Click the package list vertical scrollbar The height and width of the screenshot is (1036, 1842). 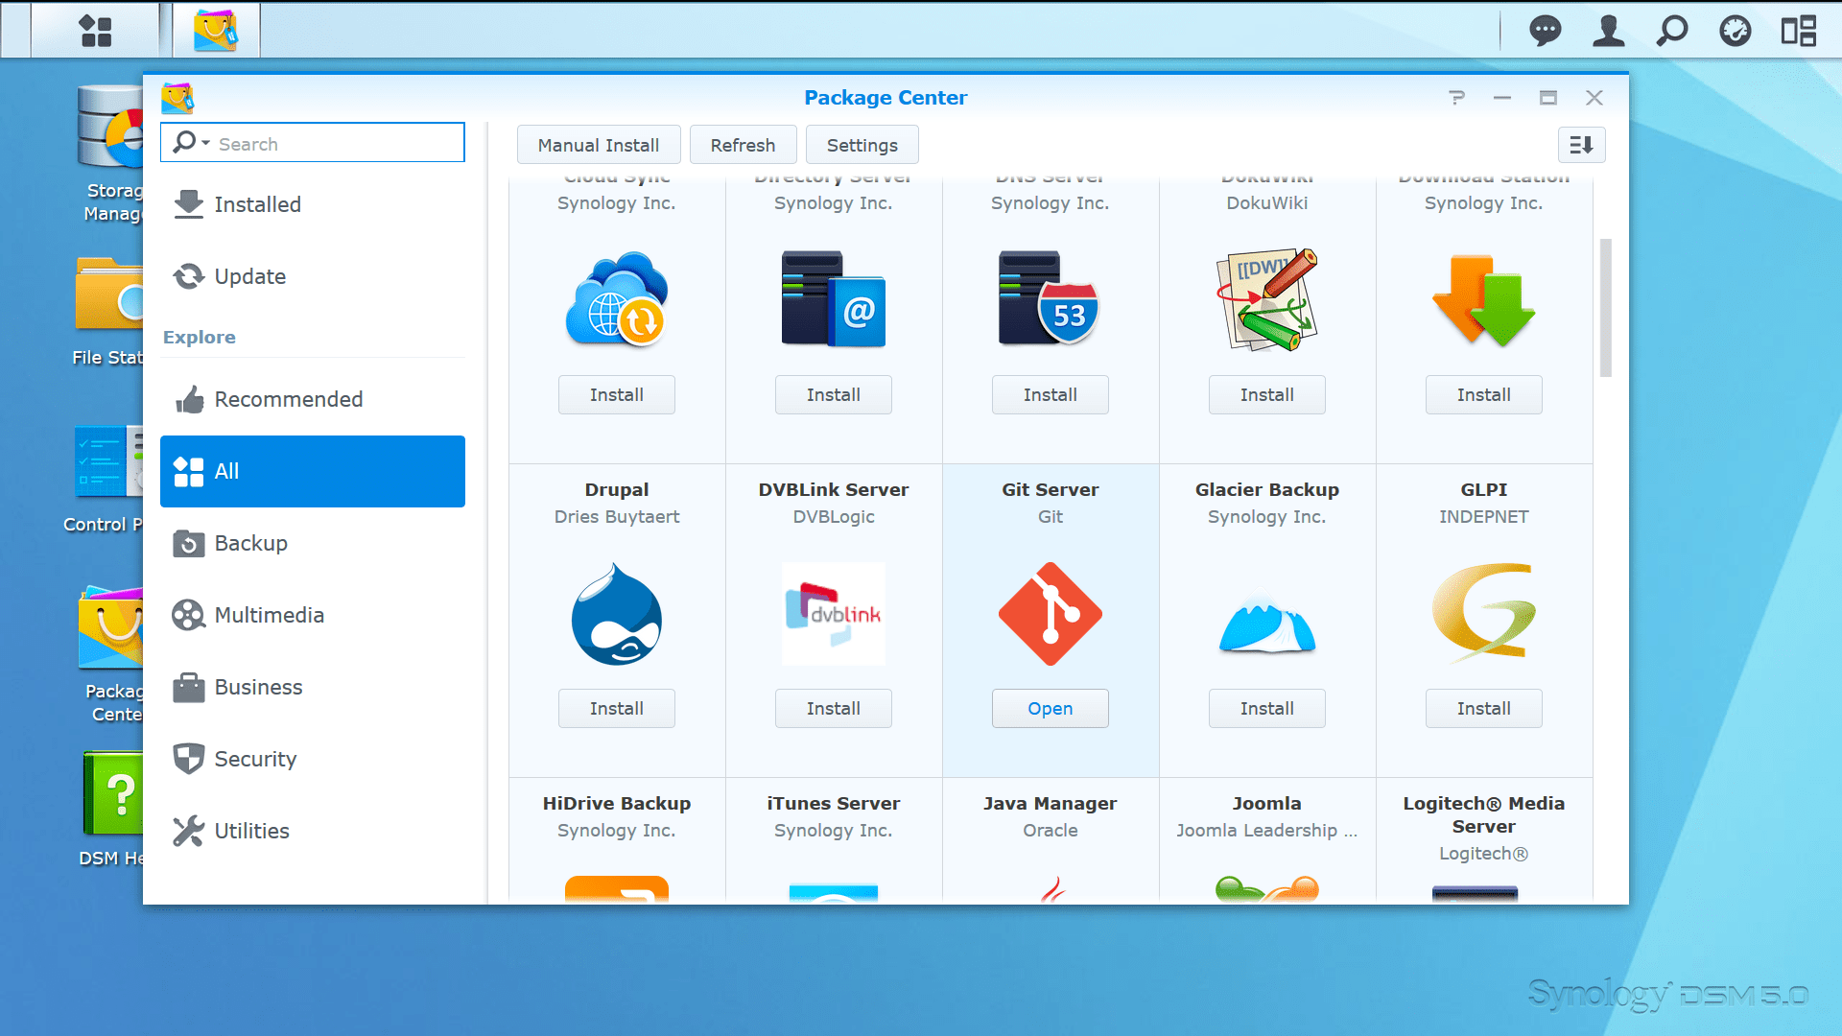(1606, 307)
